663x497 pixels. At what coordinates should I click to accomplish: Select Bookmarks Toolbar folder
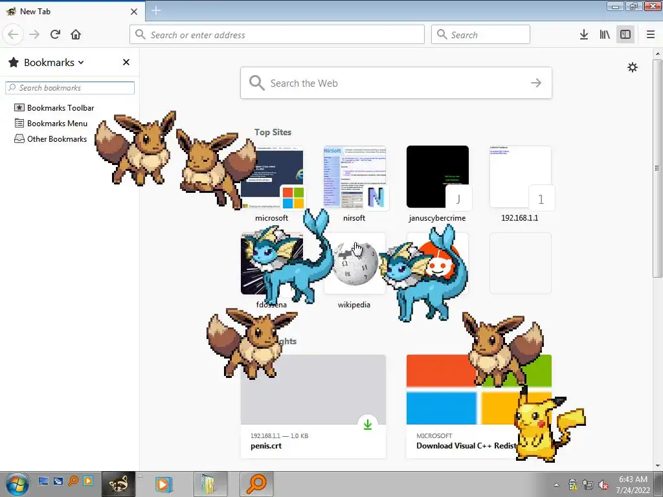pos(54,108)
